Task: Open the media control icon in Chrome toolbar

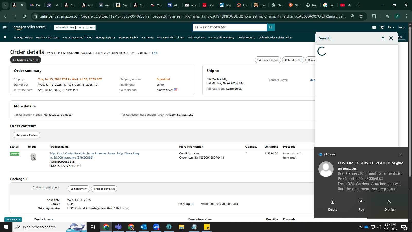Action: 388,16
